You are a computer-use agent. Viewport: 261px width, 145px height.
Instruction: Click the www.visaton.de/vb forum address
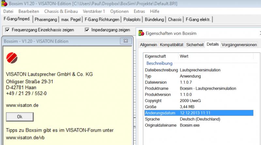(25, 138)
